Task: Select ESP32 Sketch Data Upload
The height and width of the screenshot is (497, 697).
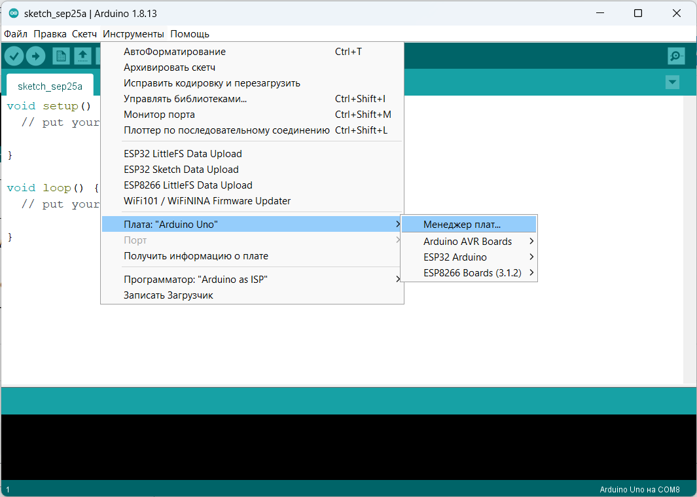Action: (x=252, y=170)
